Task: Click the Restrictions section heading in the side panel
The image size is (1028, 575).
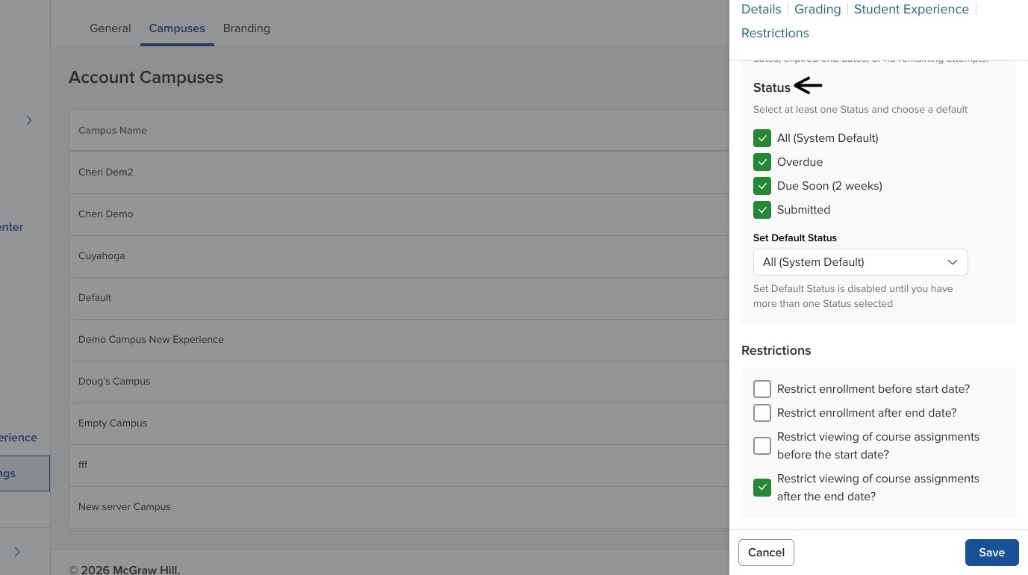Action: point(776,350)
